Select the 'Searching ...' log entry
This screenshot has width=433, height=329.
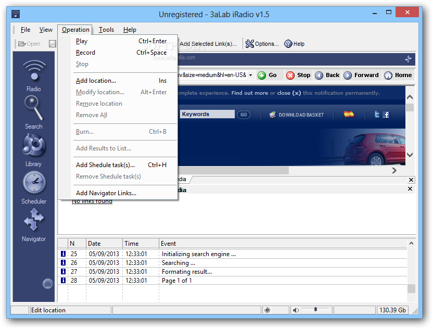click(233, 263)
